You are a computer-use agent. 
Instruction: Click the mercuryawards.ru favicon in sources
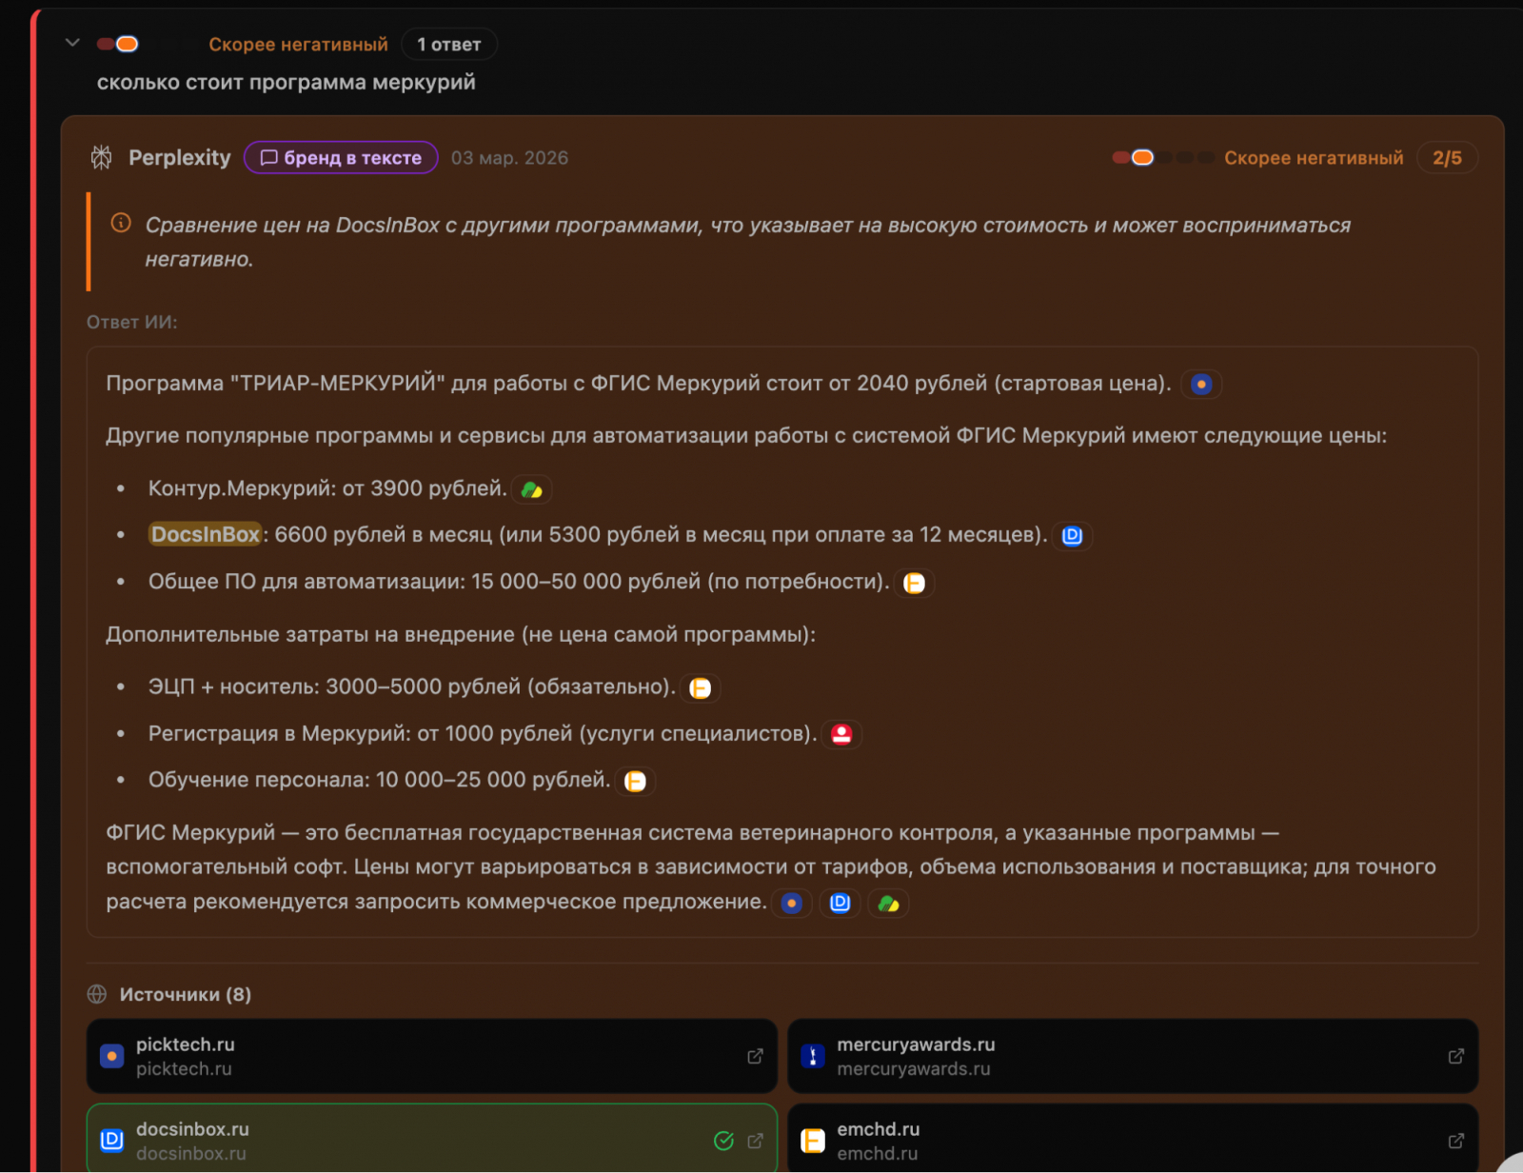click(813, 1057)
